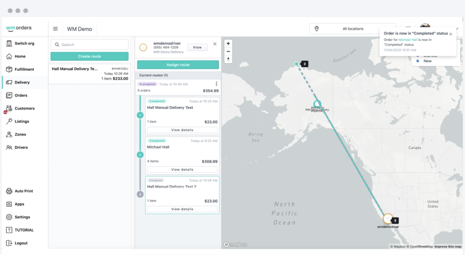
Task: Click the route search field
Action: (x=90, y=45)
